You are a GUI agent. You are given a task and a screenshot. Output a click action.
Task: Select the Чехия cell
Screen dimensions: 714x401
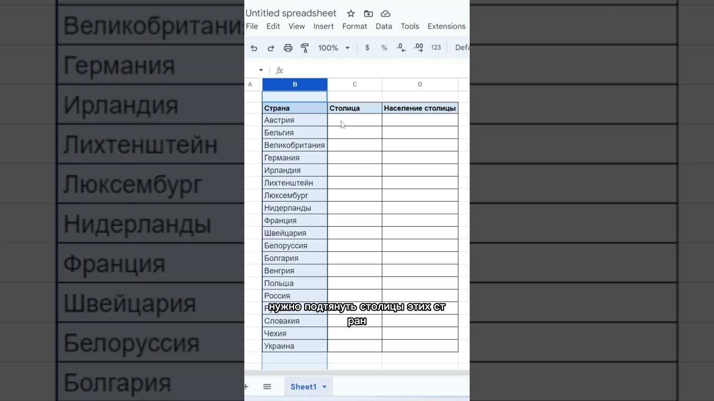295,333
